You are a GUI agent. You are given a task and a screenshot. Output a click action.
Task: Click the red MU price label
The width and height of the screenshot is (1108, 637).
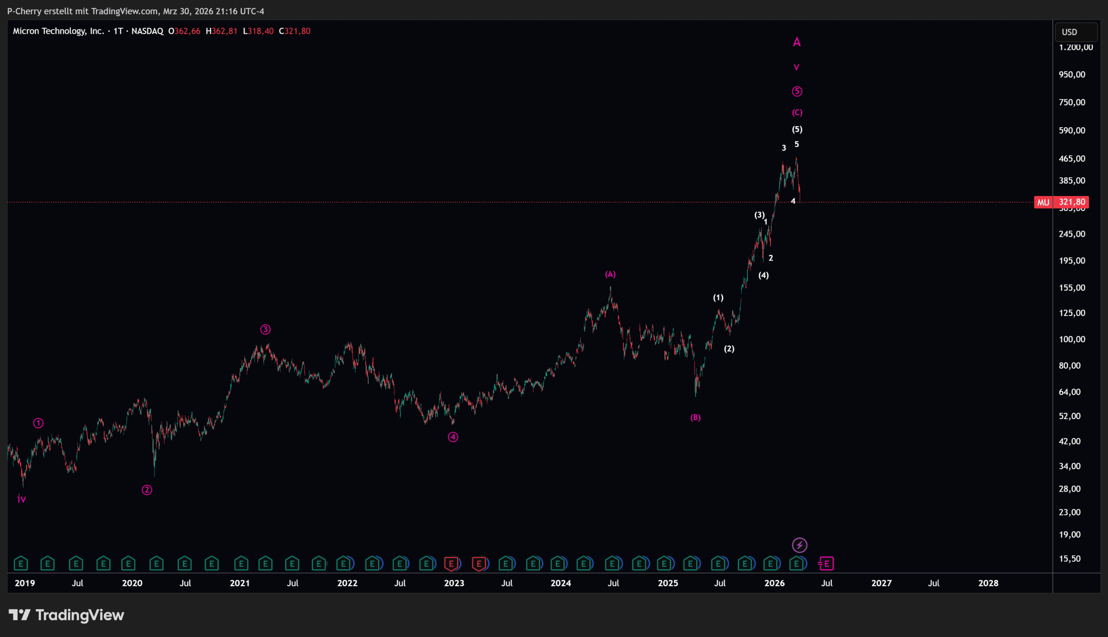point(1043,202)
